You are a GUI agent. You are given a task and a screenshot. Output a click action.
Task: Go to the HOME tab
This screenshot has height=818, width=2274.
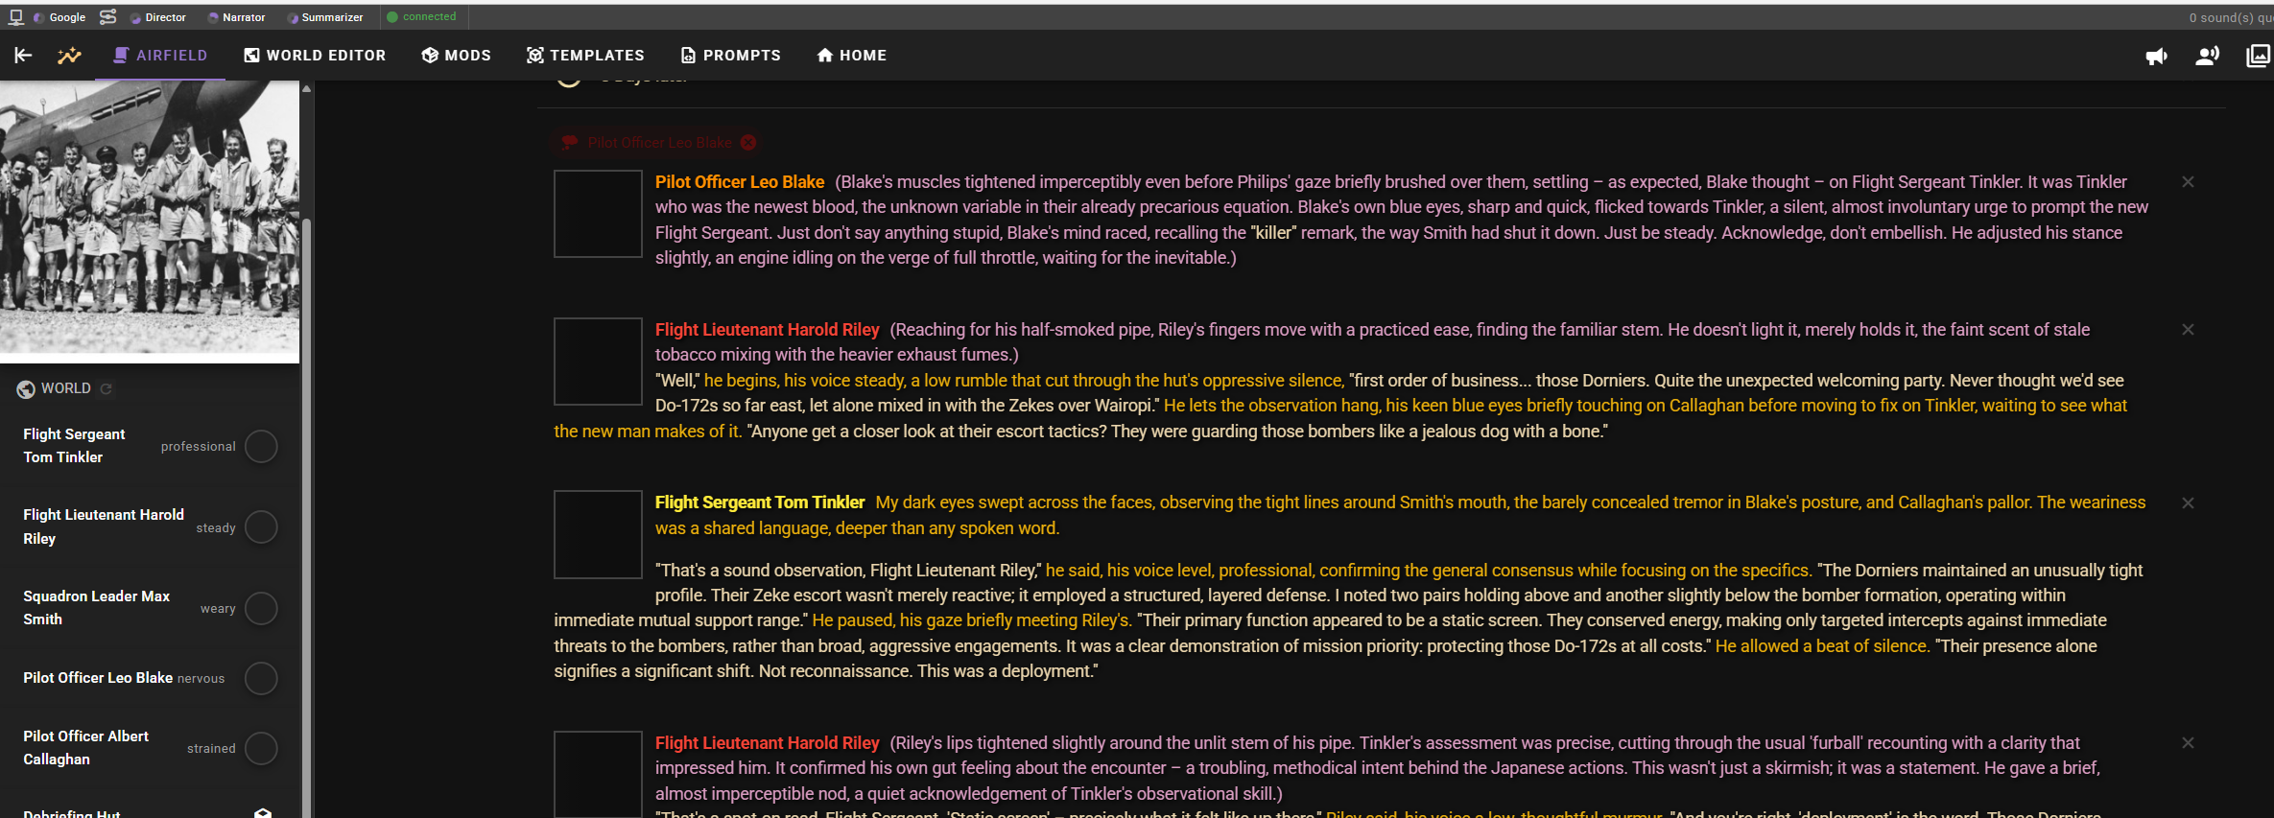pos(852,56)
